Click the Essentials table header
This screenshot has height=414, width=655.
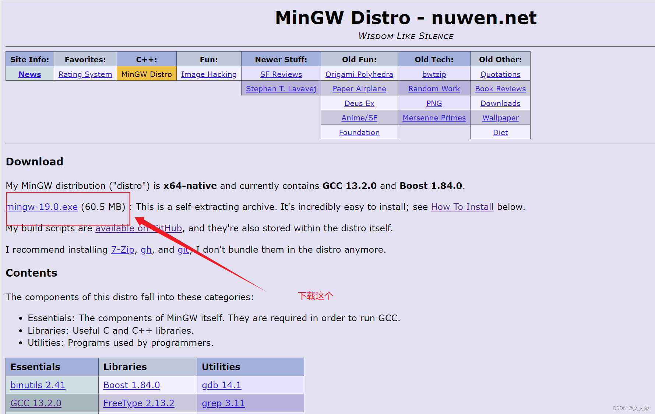(x=52, y=366)
